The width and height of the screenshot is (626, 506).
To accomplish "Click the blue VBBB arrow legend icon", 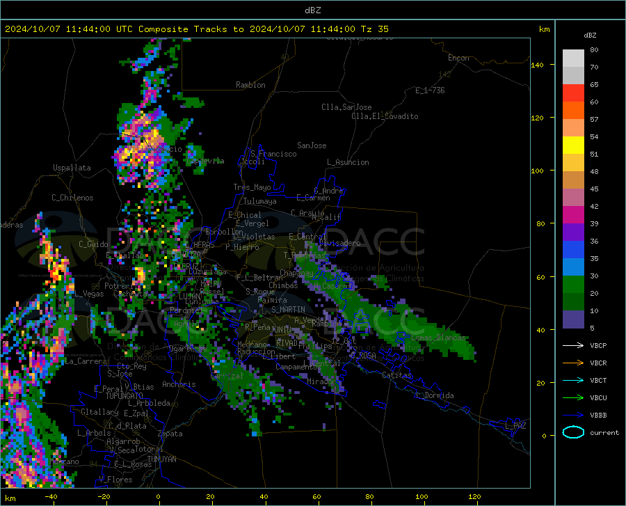I will point(573,416).
